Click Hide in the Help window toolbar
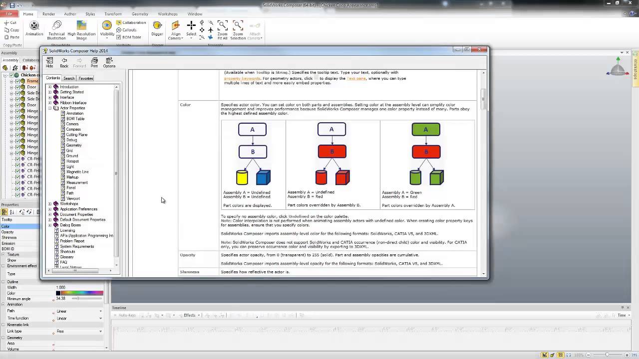Image resolution: width=639 pixels, height=359 pixels. coord(49,62)
